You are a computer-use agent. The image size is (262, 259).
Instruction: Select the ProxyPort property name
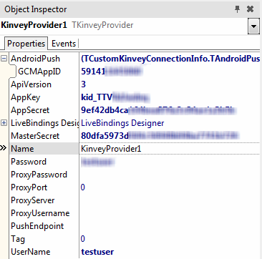click(x=29, y=187)
